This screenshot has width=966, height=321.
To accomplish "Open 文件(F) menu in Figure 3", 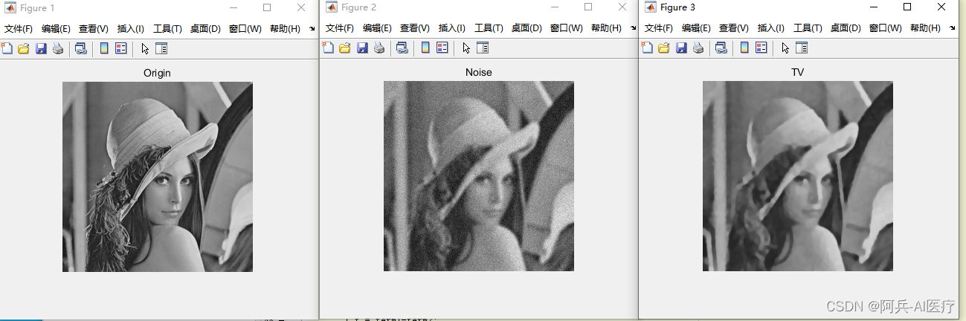I will tap(659, 28).
